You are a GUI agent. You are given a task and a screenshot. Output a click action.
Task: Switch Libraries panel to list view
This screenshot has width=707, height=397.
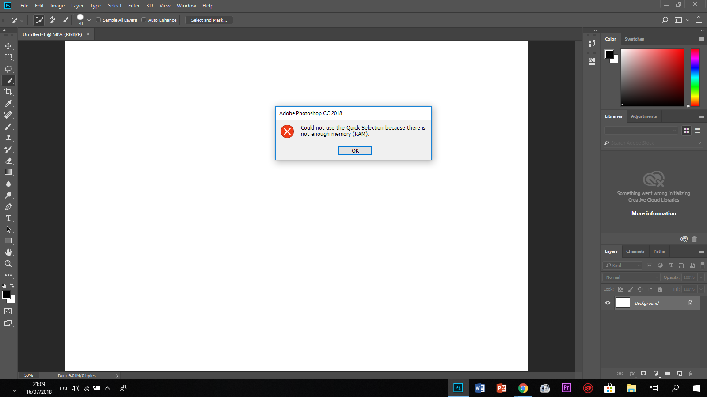(698, 131)
